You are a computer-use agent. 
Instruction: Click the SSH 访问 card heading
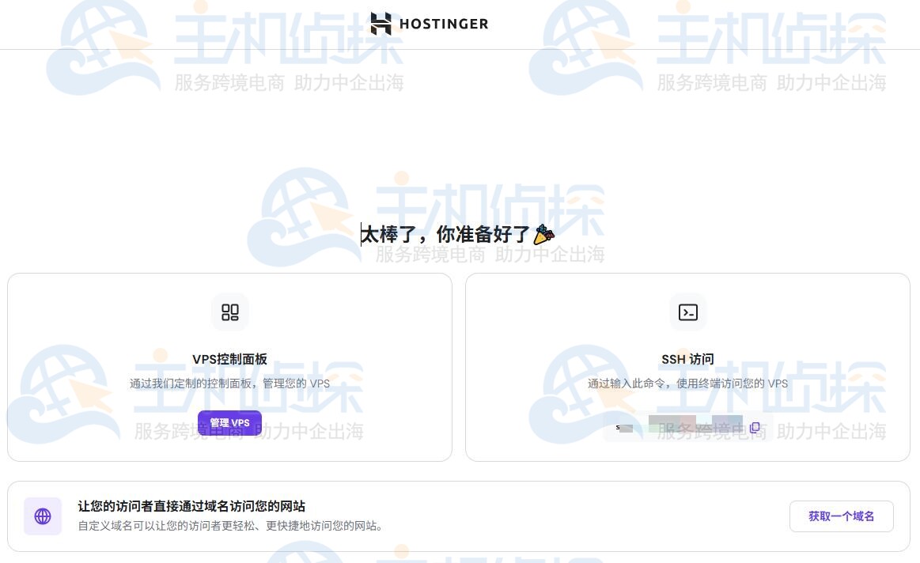(x=687, y=359)
